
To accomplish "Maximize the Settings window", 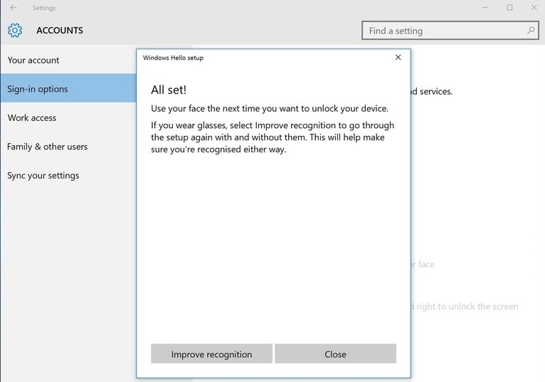I will pyautogui.click(x=509, y=7).
